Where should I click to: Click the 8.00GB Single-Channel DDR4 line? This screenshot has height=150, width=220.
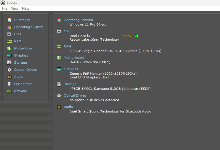tap(115, 51)
